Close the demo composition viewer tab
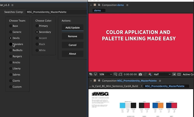The height and width of the screenshot is (117, 194). pyautogui.click(x=91, y=5)
